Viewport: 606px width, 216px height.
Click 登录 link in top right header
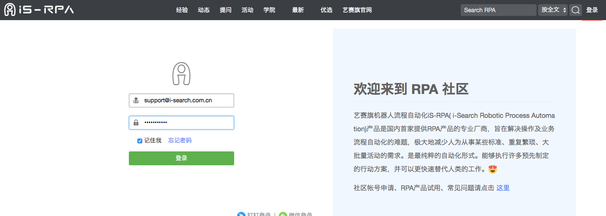tap(592, 10)
